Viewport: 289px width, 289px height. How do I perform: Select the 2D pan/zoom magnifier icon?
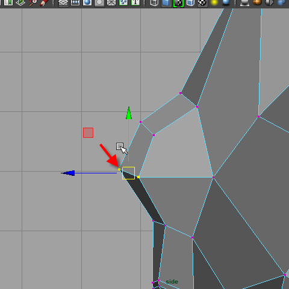(x=33, y=2)
